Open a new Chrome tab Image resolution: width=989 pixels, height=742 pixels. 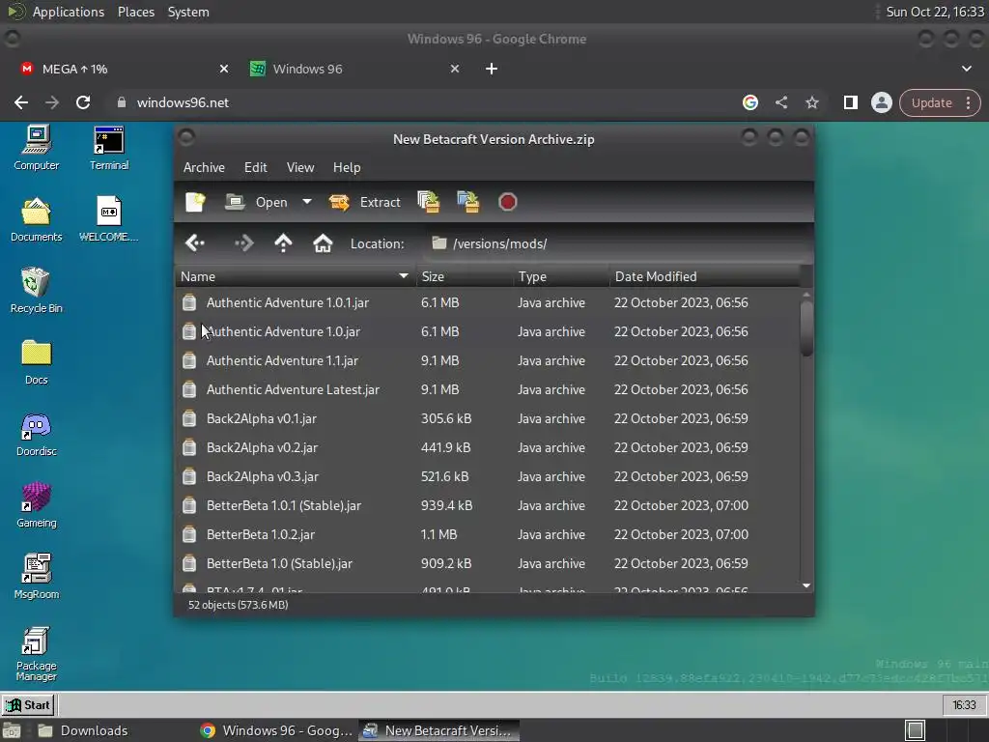[492, 69]
